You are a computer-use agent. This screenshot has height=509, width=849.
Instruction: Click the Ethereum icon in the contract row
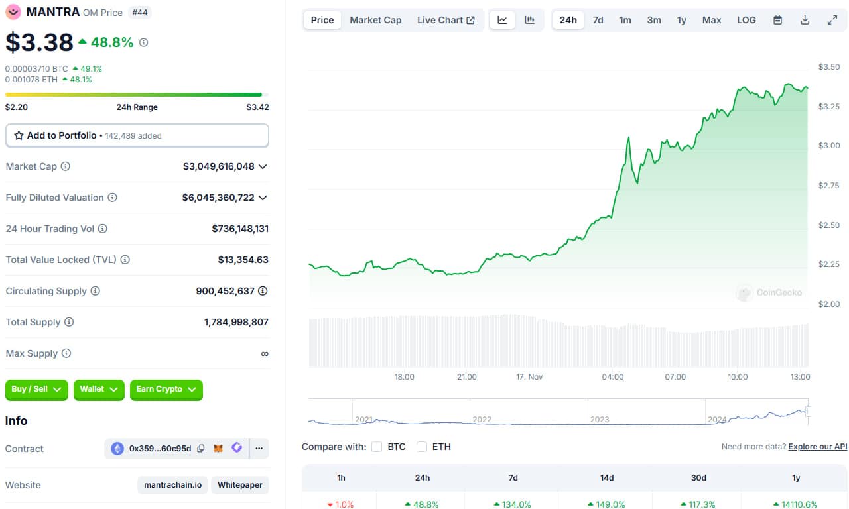pyautogui.click(x=117, y=449)
